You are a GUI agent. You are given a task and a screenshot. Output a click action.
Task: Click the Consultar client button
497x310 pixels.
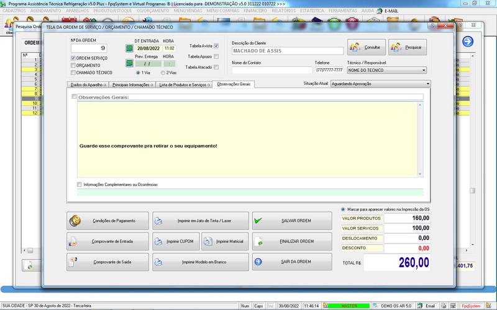pyautogui.click(x=367, y=47)
